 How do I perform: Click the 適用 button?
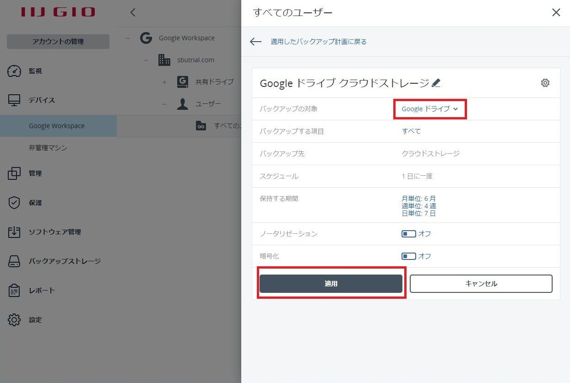(331, 284)
